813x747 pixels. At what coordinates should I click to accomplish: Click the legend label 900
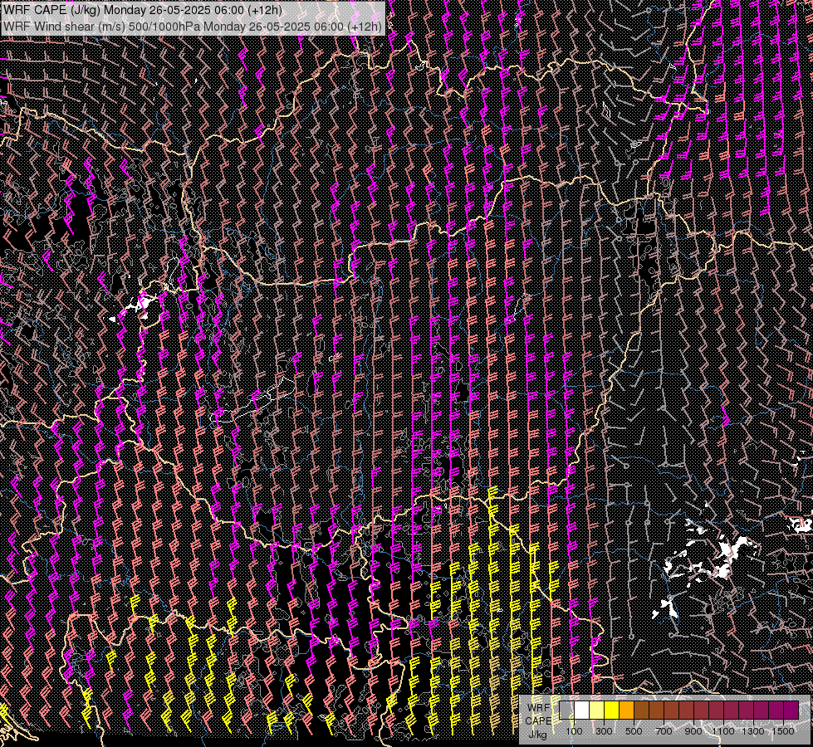pyautogui.click(x=693, y=731)
